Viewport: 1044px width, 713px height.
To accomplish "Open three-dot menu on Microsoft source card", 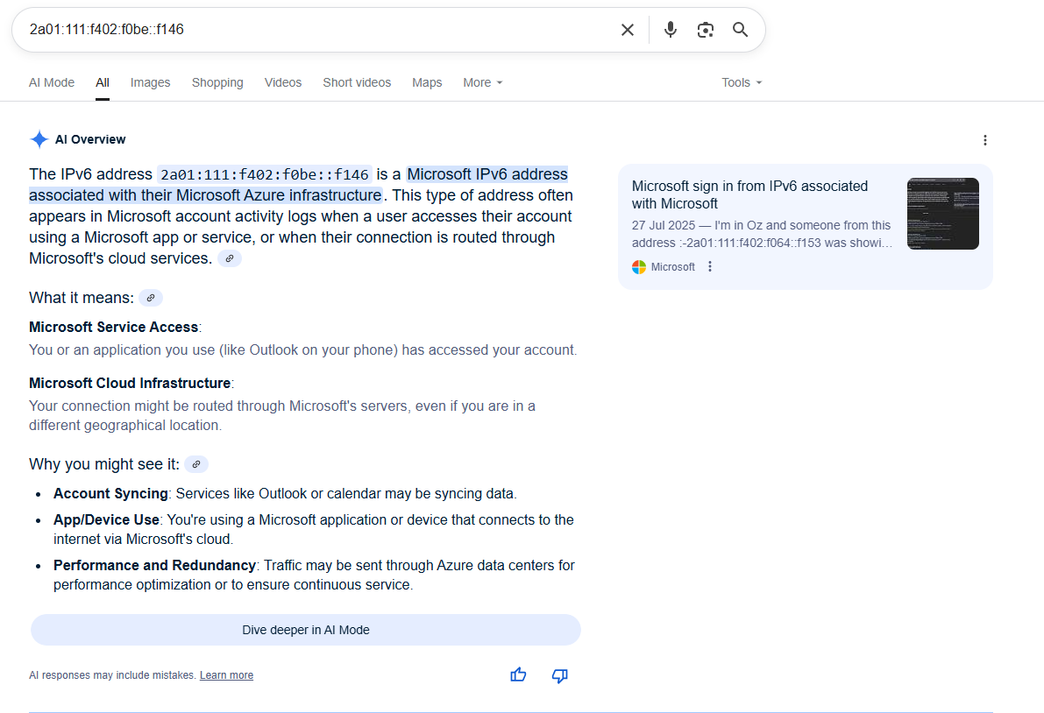I will coord(710,266).
